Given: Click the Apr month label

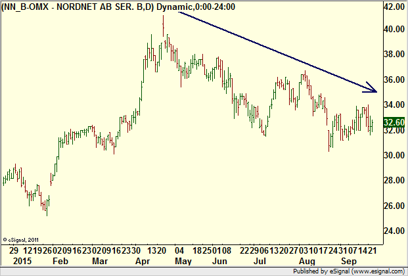Looking at the screenshot, I should [143, 262].
